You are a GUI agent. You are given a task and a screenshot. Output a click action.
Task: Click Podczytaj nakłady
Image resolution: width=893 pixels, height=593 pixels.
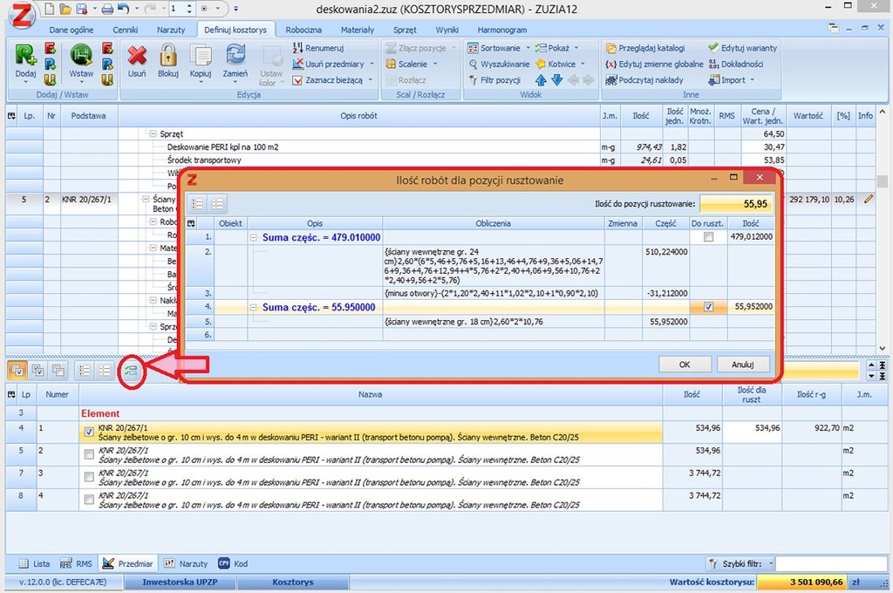(x=644, y=79)
